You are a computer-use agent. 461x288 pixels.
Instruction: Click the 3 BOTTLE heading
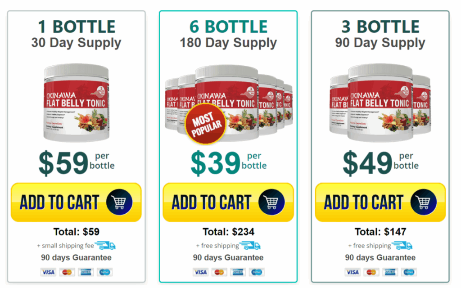(380, 27)
